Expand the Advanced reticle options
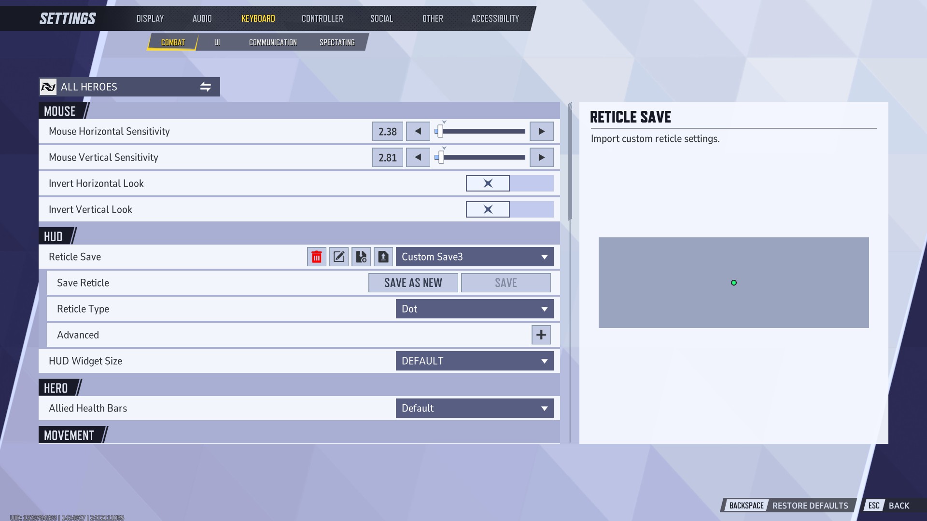This screenshot has width=927, height=521. [541, 335]
